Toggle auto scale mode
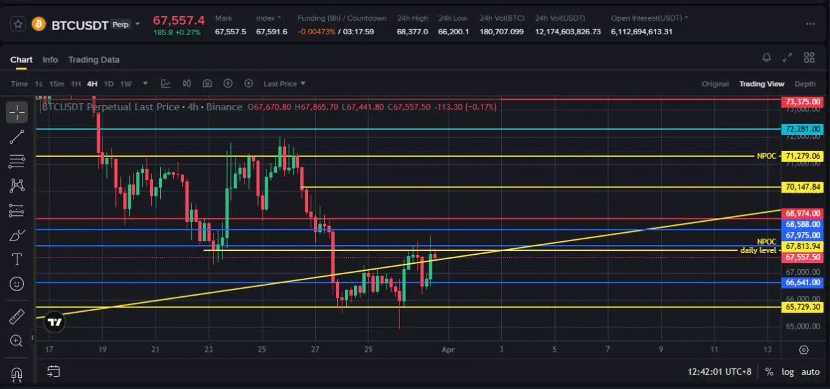 (811, 372)
